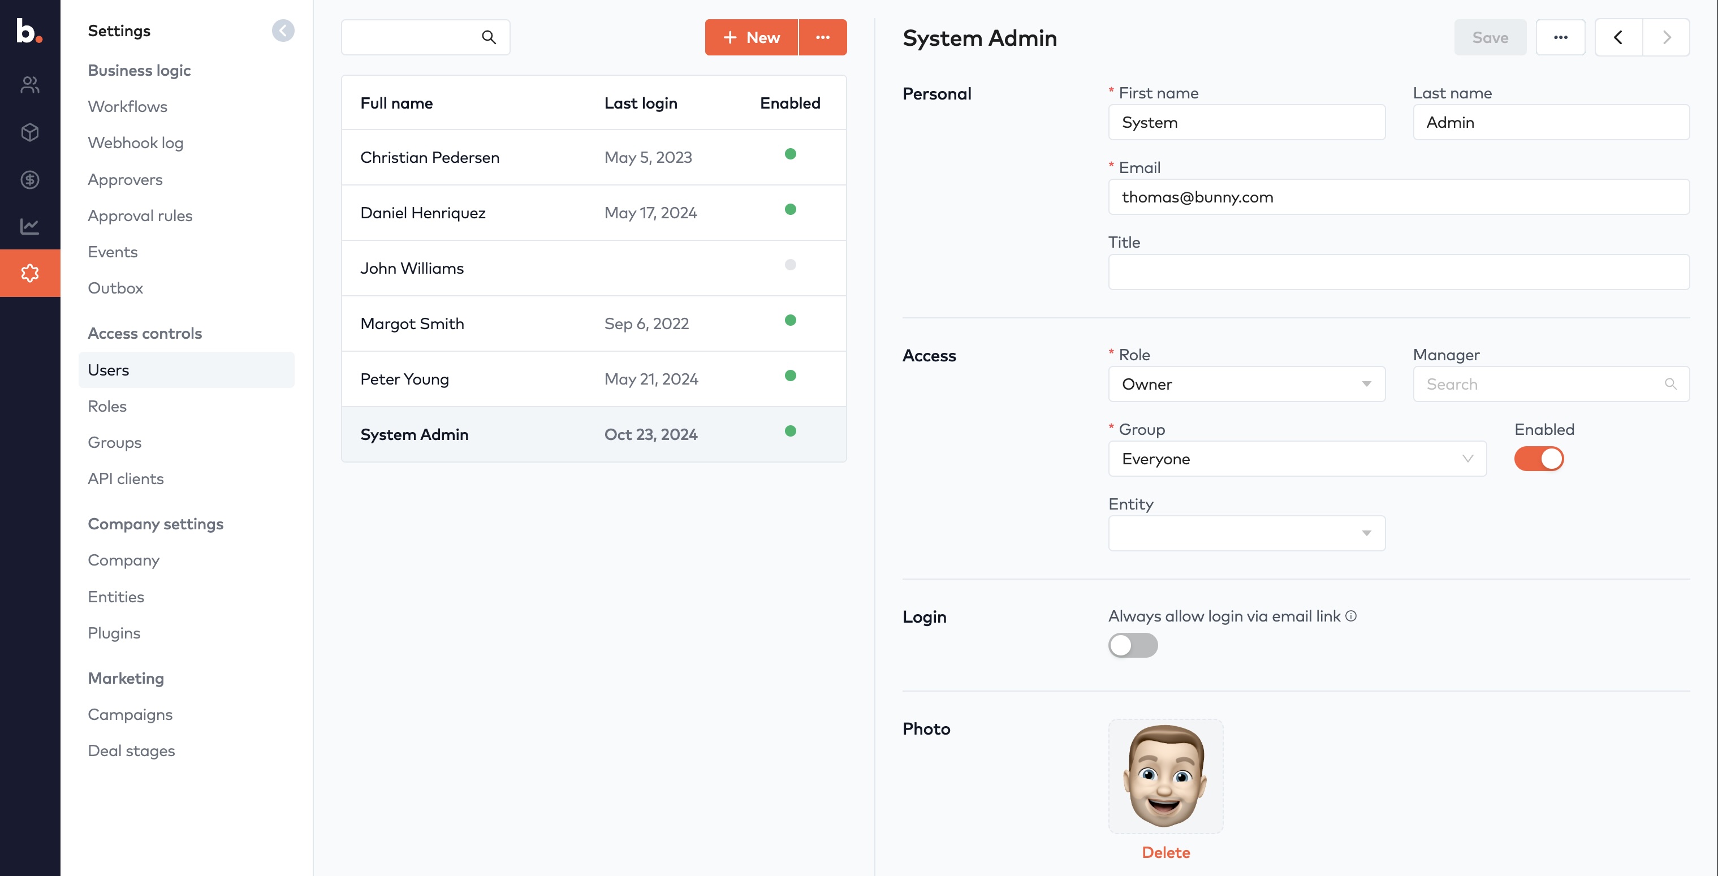
Task: Toggle the Enabled switch for System Admin
Action: tap(1539, 458)
